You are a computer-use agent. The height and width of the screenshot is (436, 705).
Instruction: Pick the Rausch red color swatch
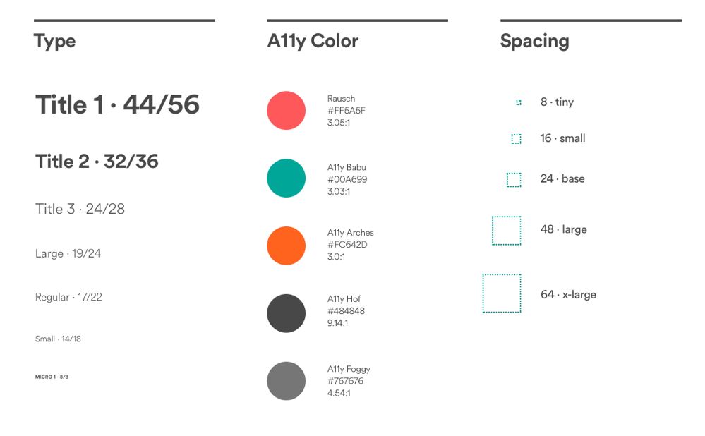pyautogui.click(x=286, y=111)
